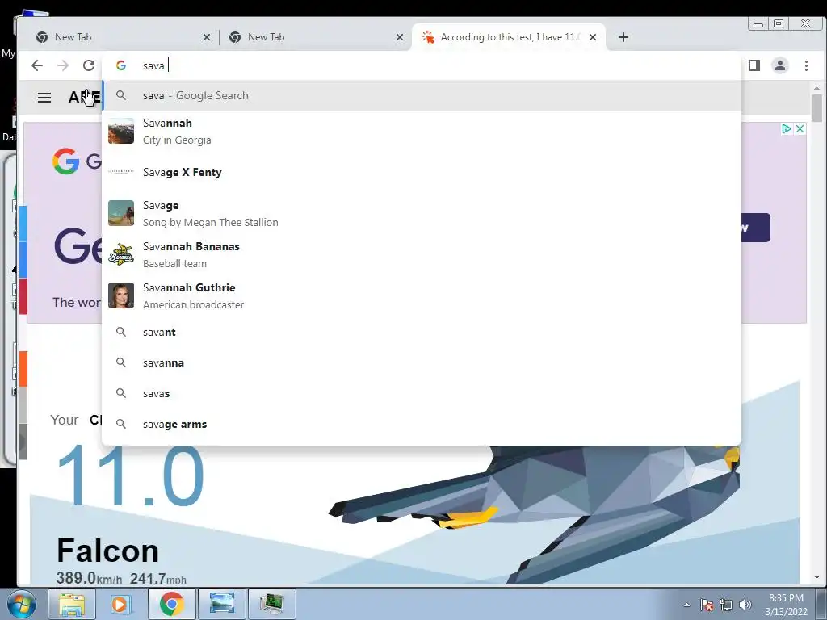The image size is (827, 620).
Task: Choose the 'savanna' search suggestion
Action: pos(422,362)
